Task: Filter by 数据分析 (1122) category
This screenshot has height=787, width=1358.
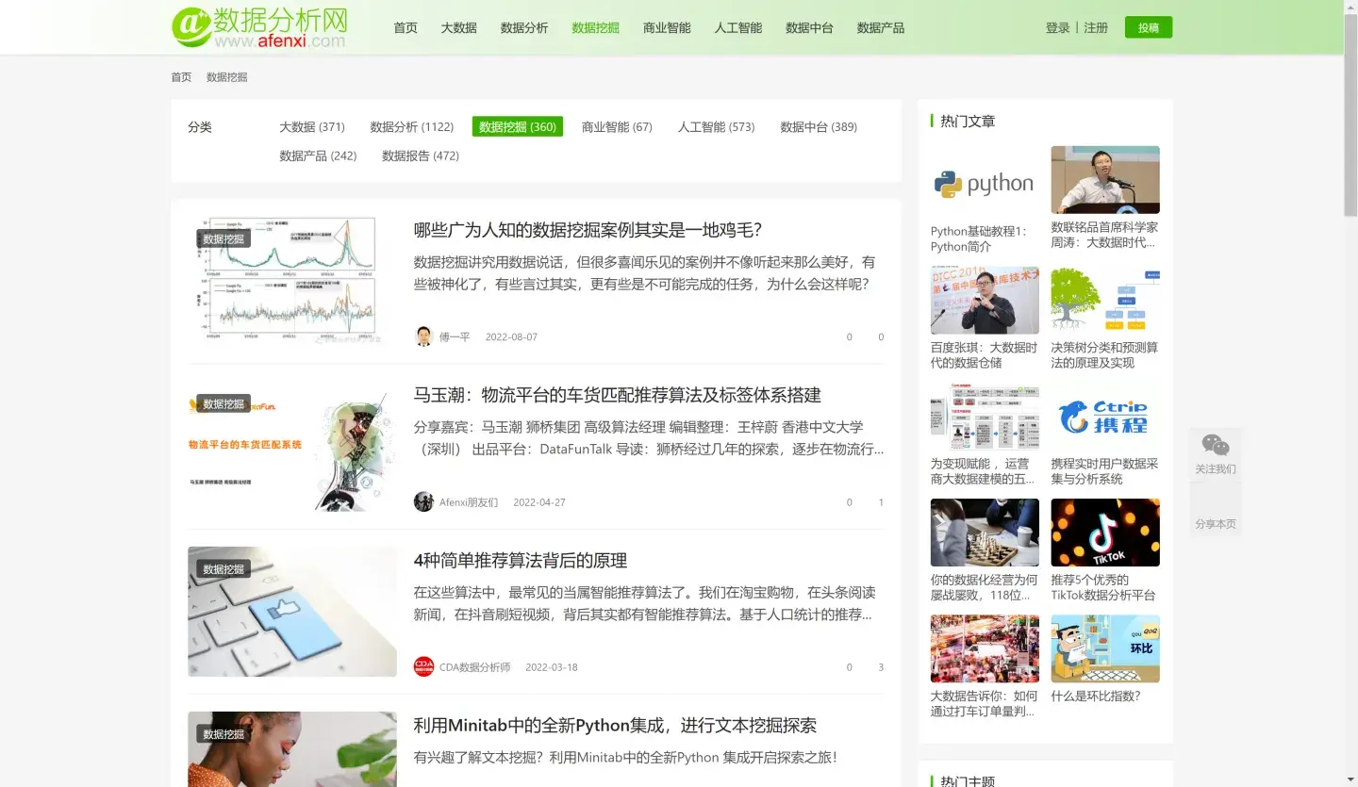Action: tap(412, 126)
